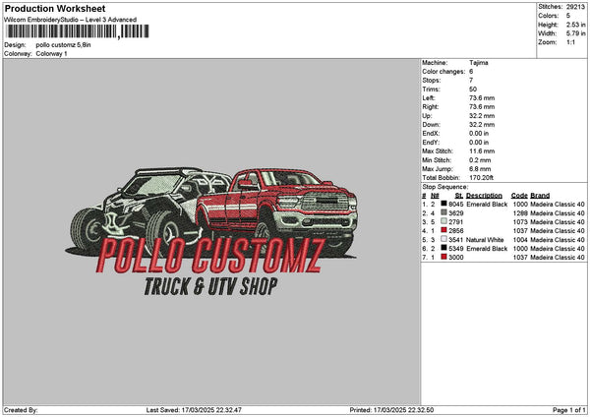Click the Zoom value 1:1
Image resolution: width=590 pixels, height=417 pixels.
(570, 42)
